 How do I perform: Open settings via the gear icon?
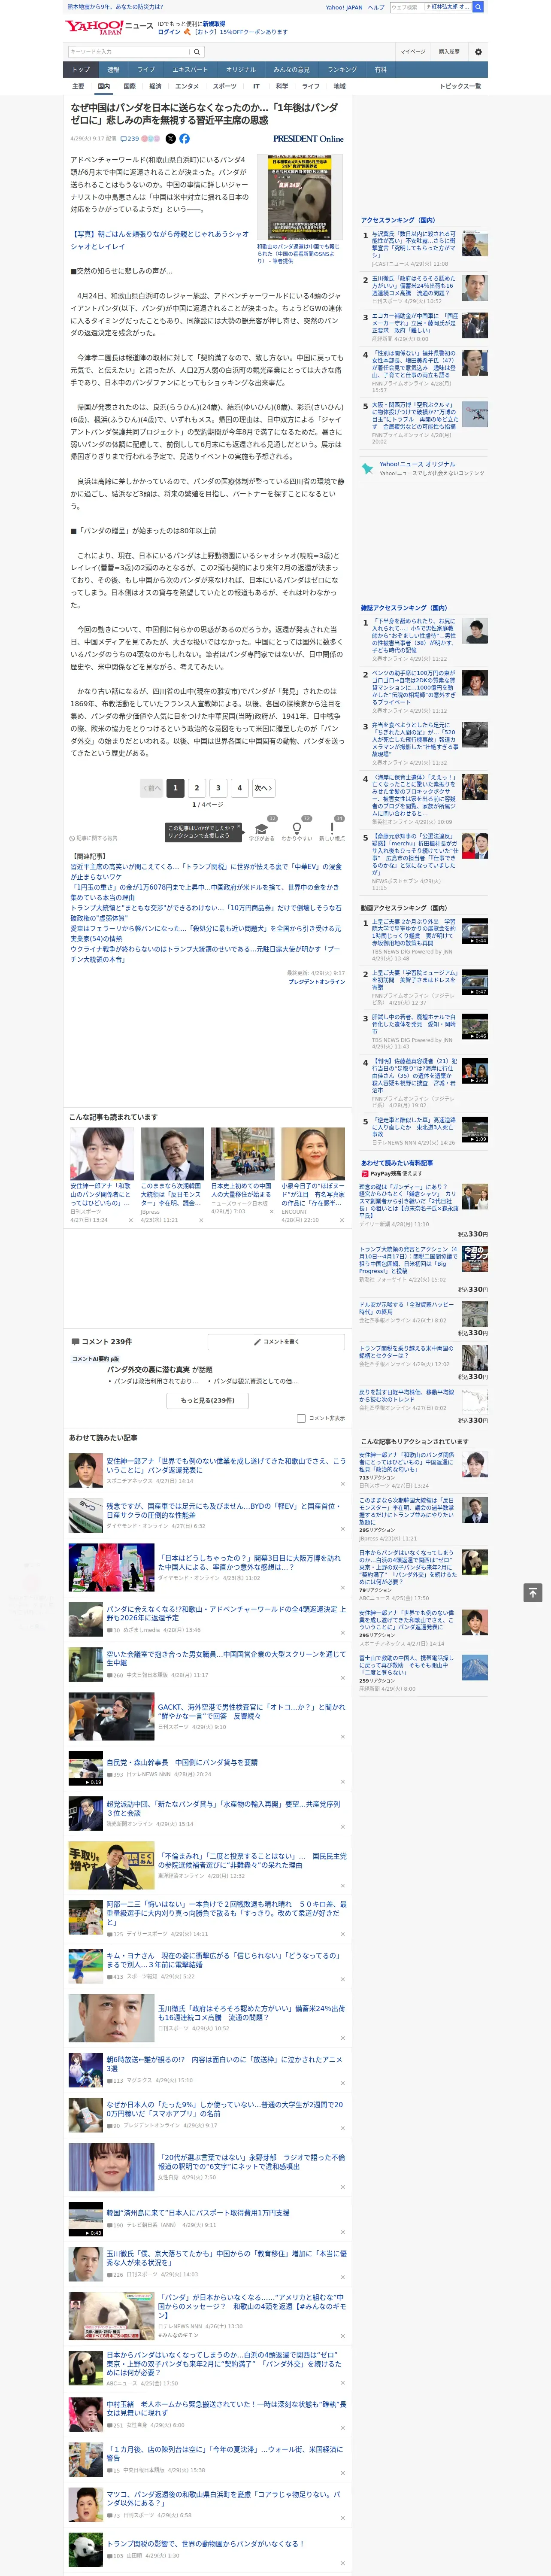pyautogui.click(x=478, y=52)
